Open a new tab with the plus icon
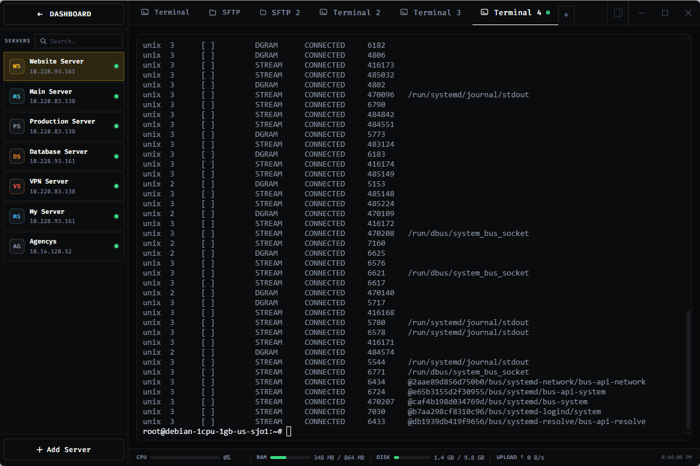Image resolution: width=700 pixels, height=466 pixels. point(566,15)
